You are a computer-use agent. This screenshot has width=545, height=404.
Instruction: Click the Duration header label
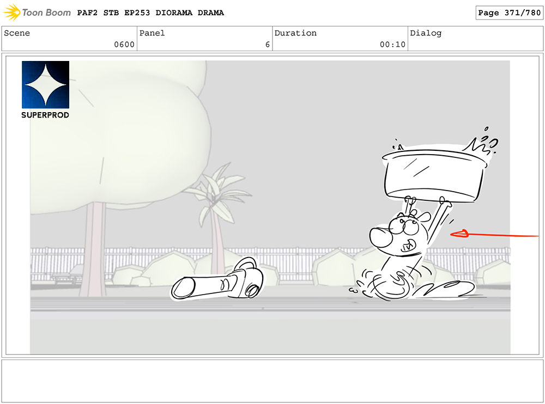[x=295, y=33]
